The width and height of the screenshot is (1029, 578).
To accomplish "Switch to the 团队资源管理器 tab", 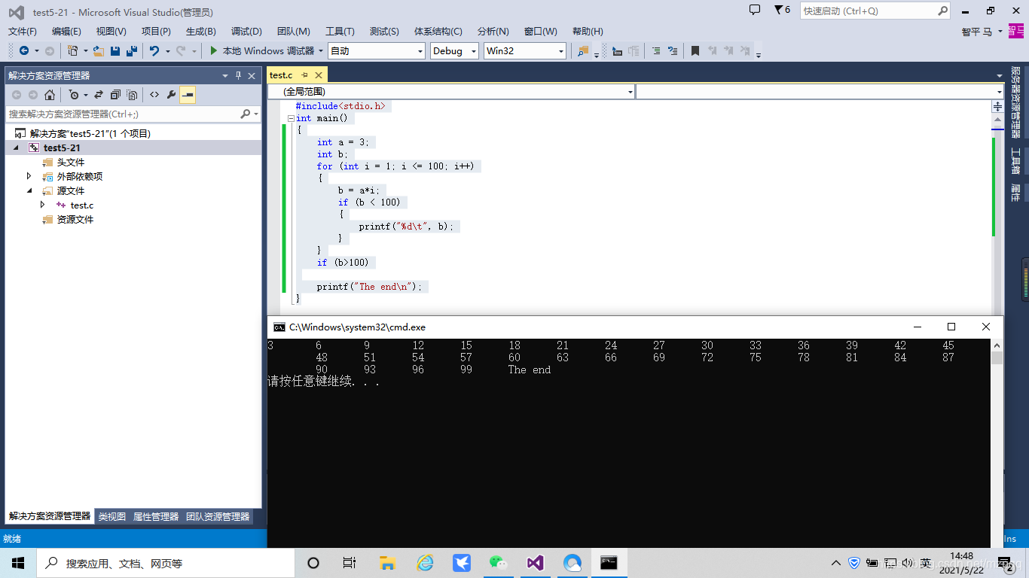I will [218, 516].
